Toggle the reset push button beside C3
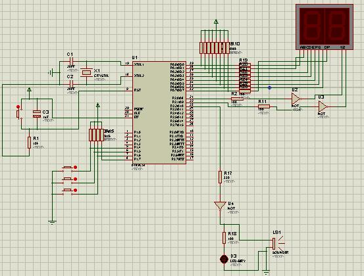Image resolution: width=364 pixels, height=276 pixels. pyautogui.click(x=18, y=113)
